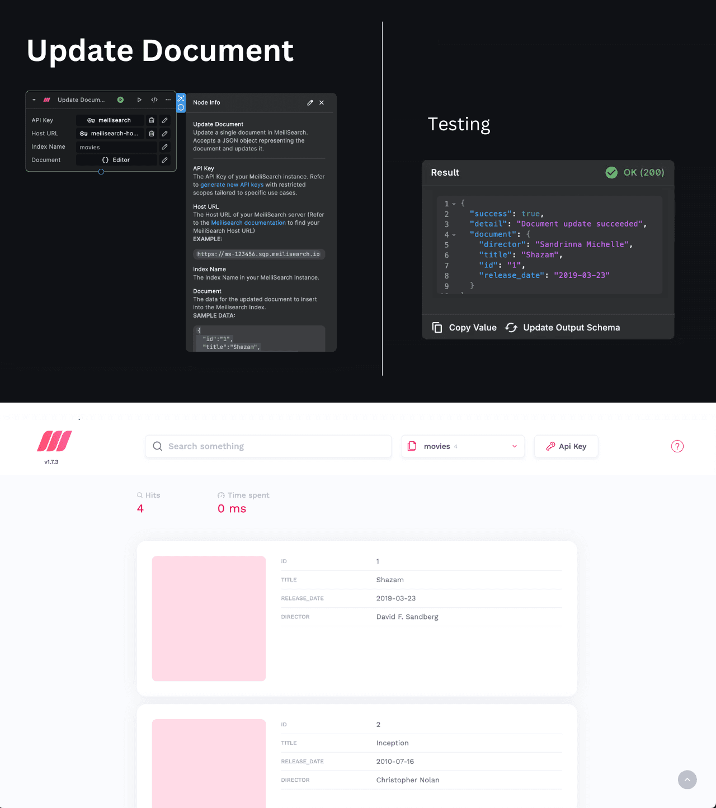Click the Update Output Schema button
The image size is (716, 808).
[x=563, y=328]
